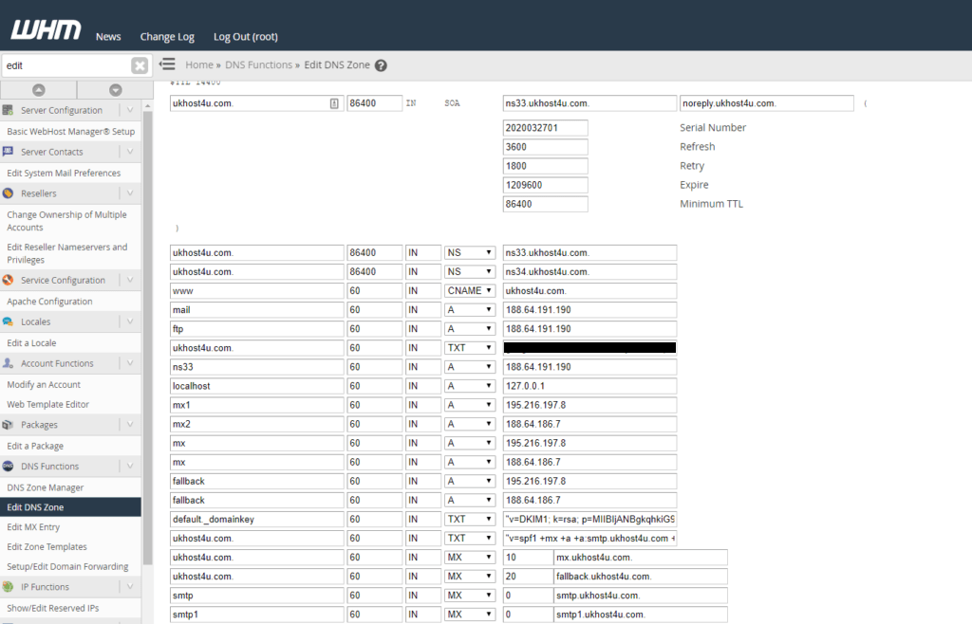Select Edit DNS Zone sidebar item
This screenshot has height=624, width=972.
[x=70, y=507]
